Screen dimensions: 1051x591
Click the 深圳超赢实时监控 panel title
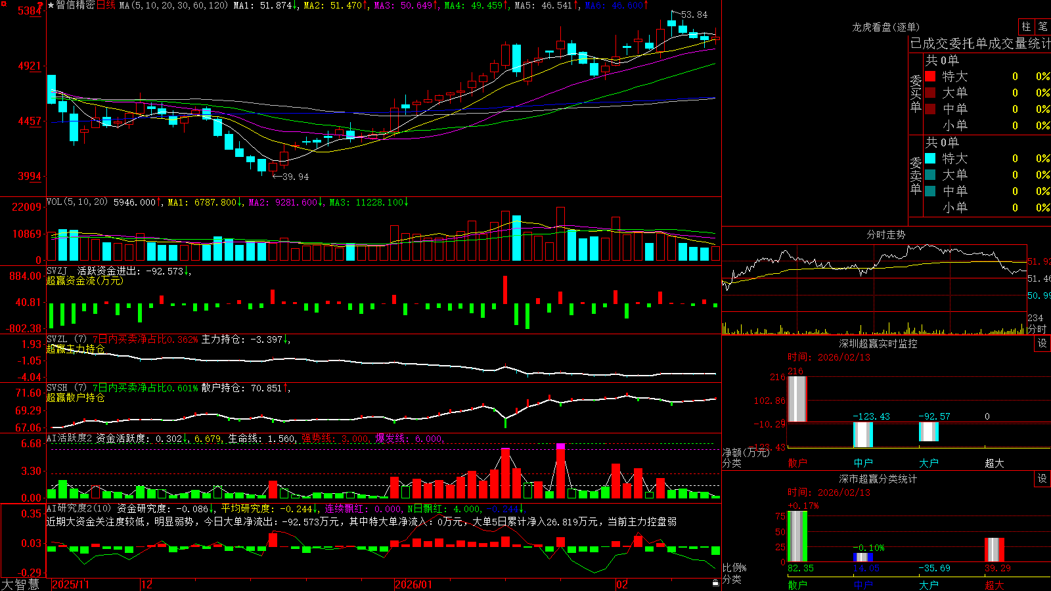(x=878, y=343)
